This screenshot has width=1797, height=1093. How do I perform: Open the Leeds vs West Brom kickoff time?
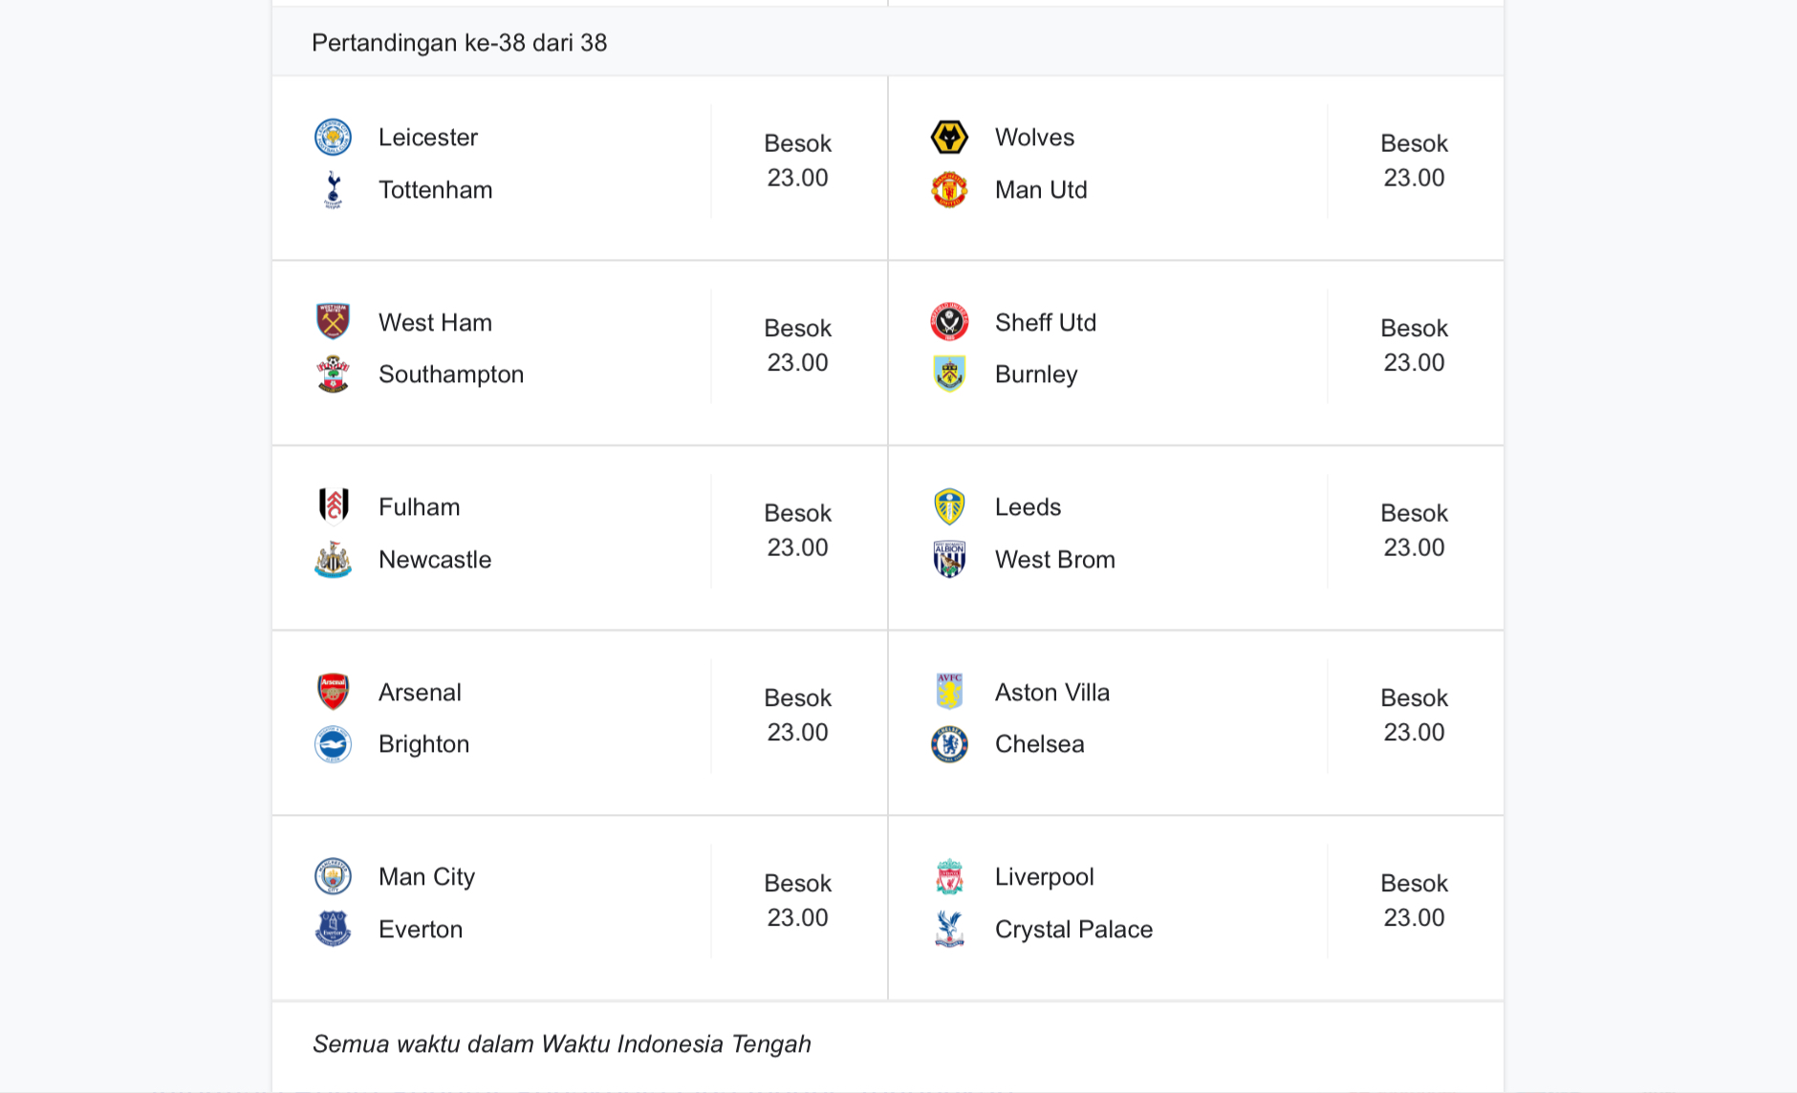tap(1414, 530)
